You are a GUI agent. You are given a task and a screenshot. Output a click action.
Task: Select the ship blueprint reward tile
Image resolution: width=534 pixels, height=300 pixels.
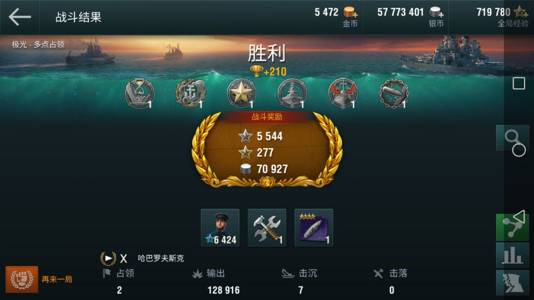click(314, 228)
